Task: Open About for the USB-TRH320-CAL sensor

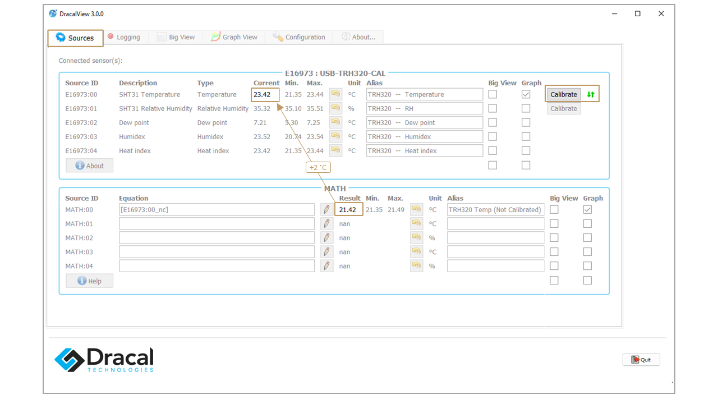Action: click(90, 166)
